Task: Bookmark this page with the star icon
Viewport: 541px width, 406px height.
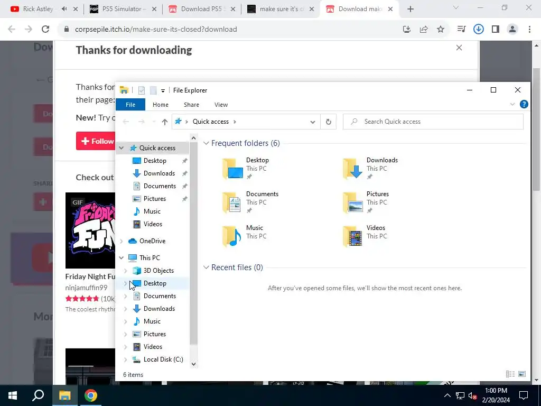Action: coord(441,30)
